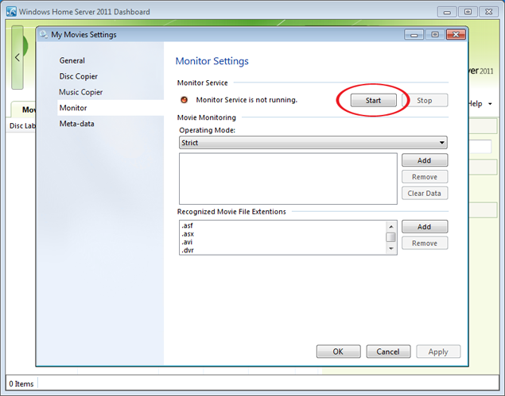Click the Clear Data button
This screenshot has height=396, width=505.
click(x=425, y=194)
